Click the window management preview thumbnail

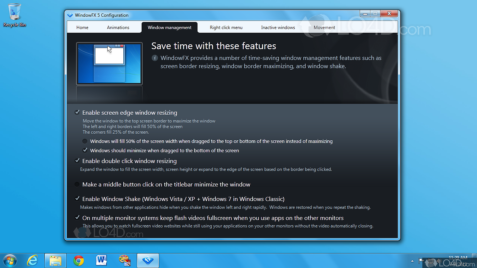click(x=109, y=64)
